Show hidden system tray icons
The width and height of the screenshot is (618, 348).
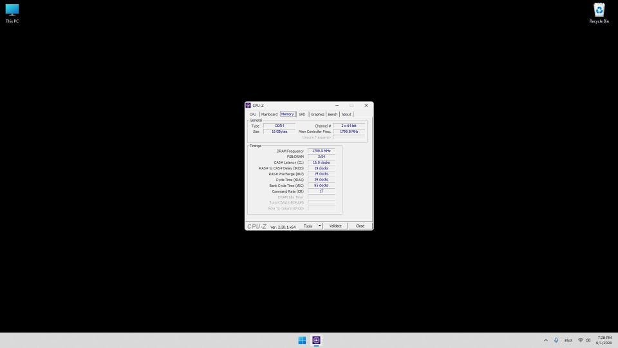click(545, 340)
